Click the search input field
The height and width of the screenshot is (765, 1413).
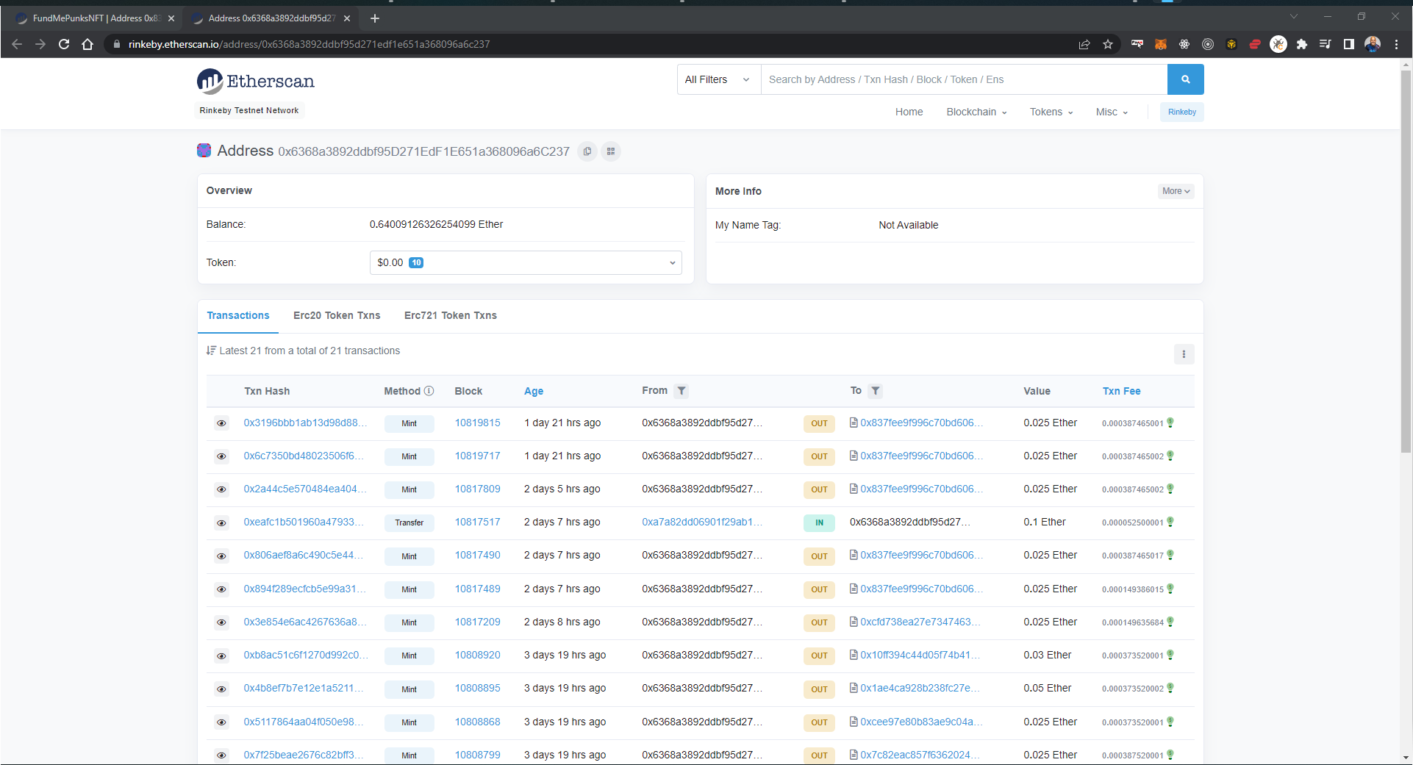(x=964, y=79)
